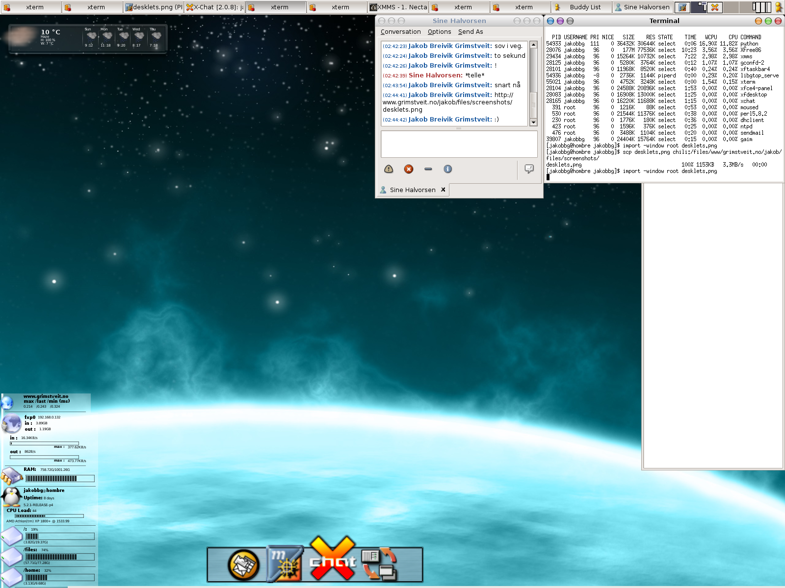
Task: Click the '10 °C' temperature text
Action: tap(50, 32)
